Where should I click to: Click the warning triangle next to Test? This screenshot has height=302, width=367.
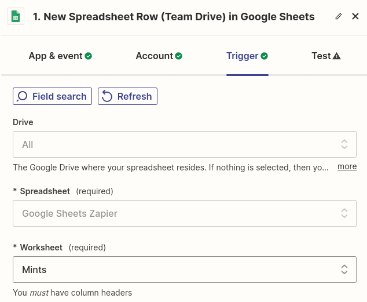[337, 56]
